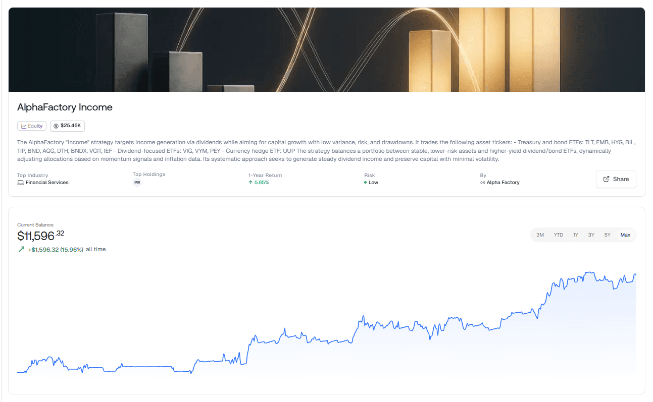Click the Current Balance label
Screen dimensions: 653x402
(x=35, y=225)
